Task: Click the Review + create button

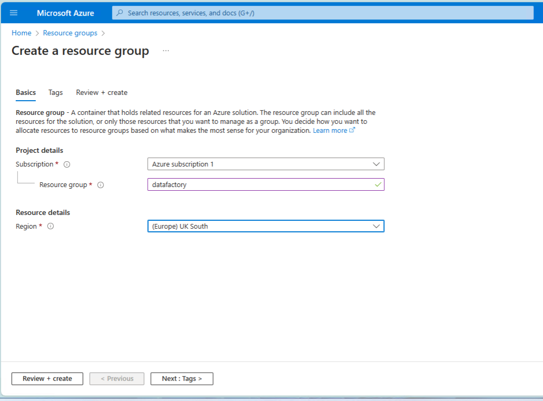Action: 47,378
